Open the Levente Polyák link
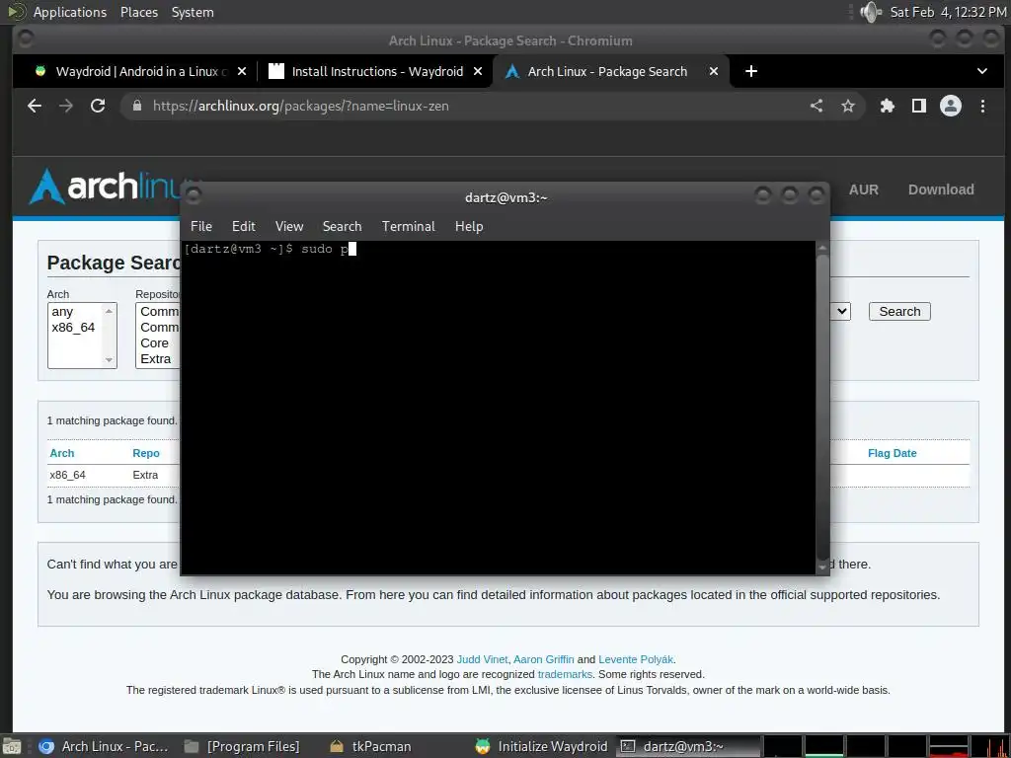This screenshot has height=758, width=1011. pyautogui.click(x=636, y=659)
